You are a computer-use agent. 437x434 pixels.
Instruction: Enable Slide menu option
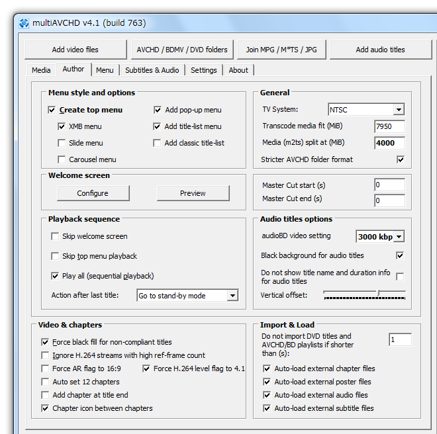(x=62, y=143)
